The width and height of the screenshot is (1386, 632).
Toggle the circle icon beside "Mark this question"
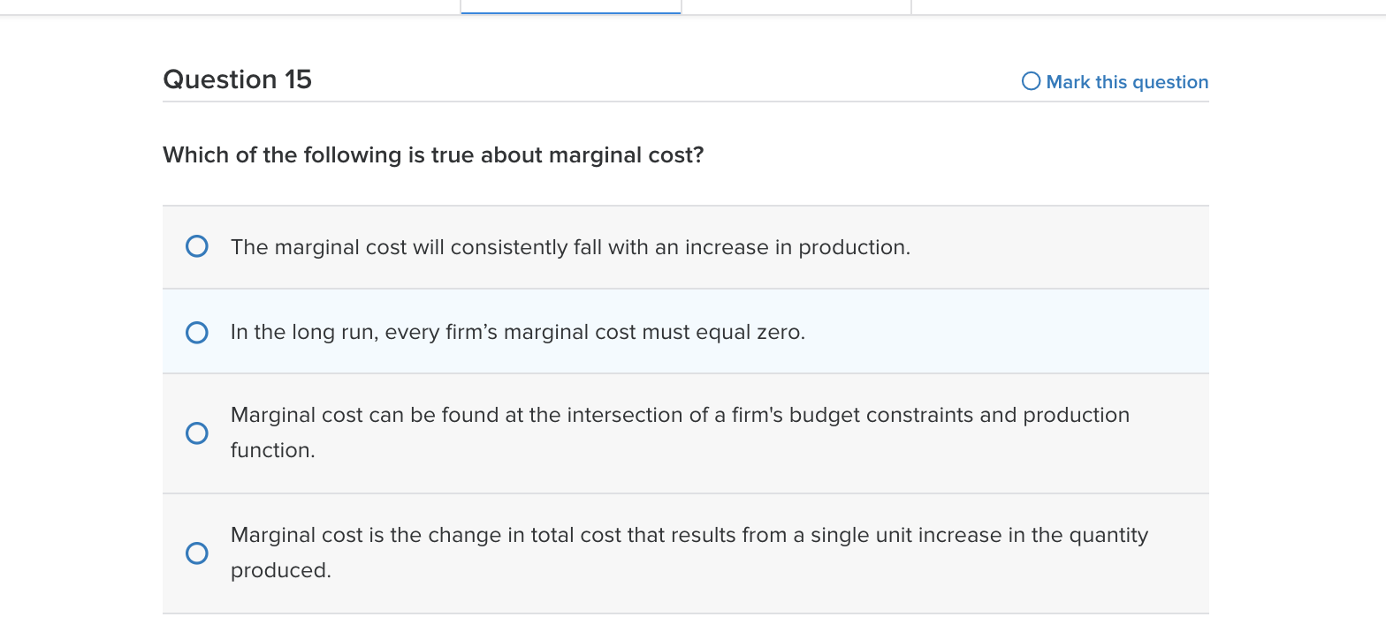tap(1031, 81)
